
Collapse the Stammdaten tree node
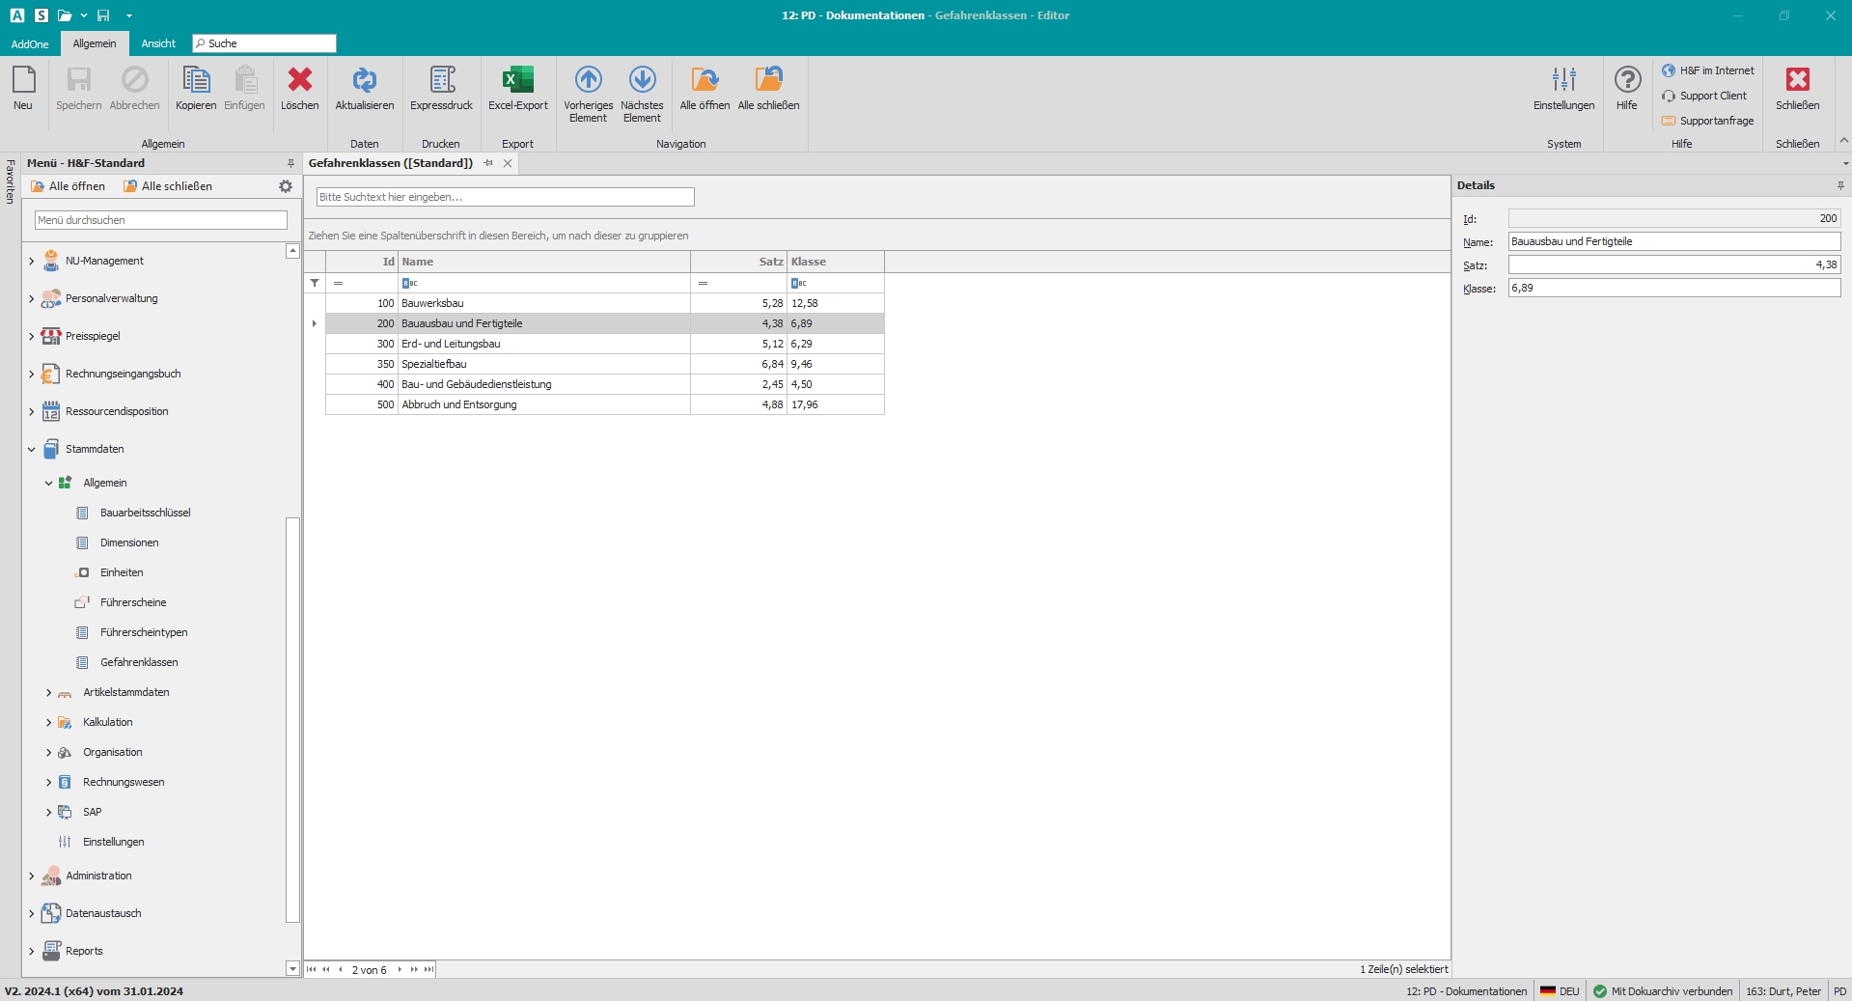(31, 449)
